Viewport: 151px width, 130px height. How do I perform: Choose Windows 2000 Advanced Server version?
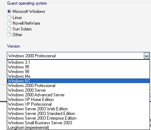point(78,95)
